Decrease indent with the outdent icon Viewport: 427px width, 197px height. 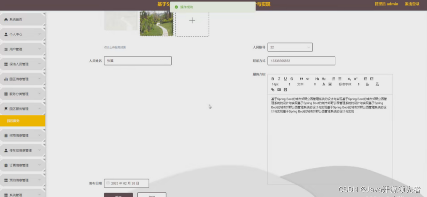pos(366,79)
